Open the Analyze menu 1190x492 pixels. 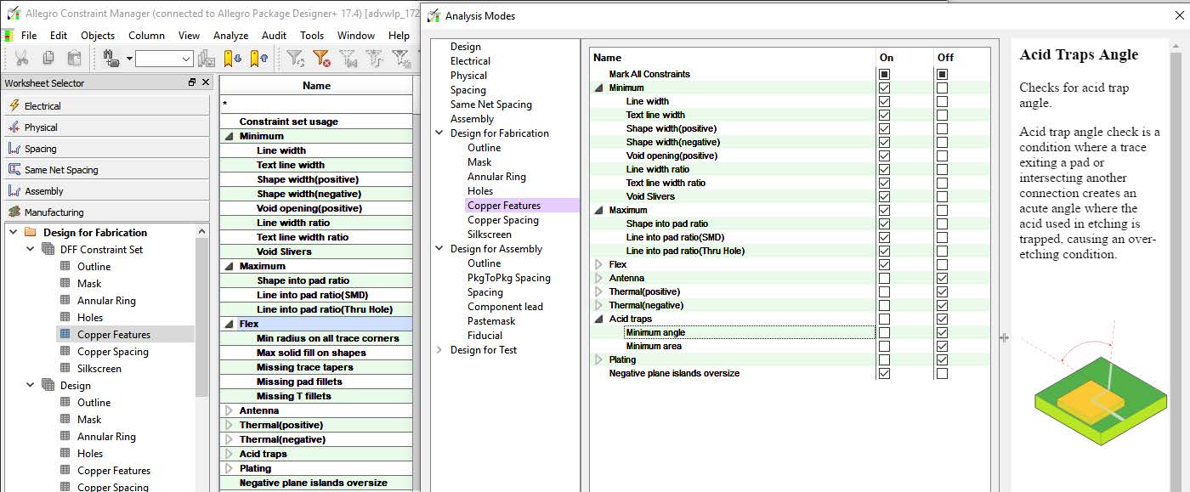point(230,35)
